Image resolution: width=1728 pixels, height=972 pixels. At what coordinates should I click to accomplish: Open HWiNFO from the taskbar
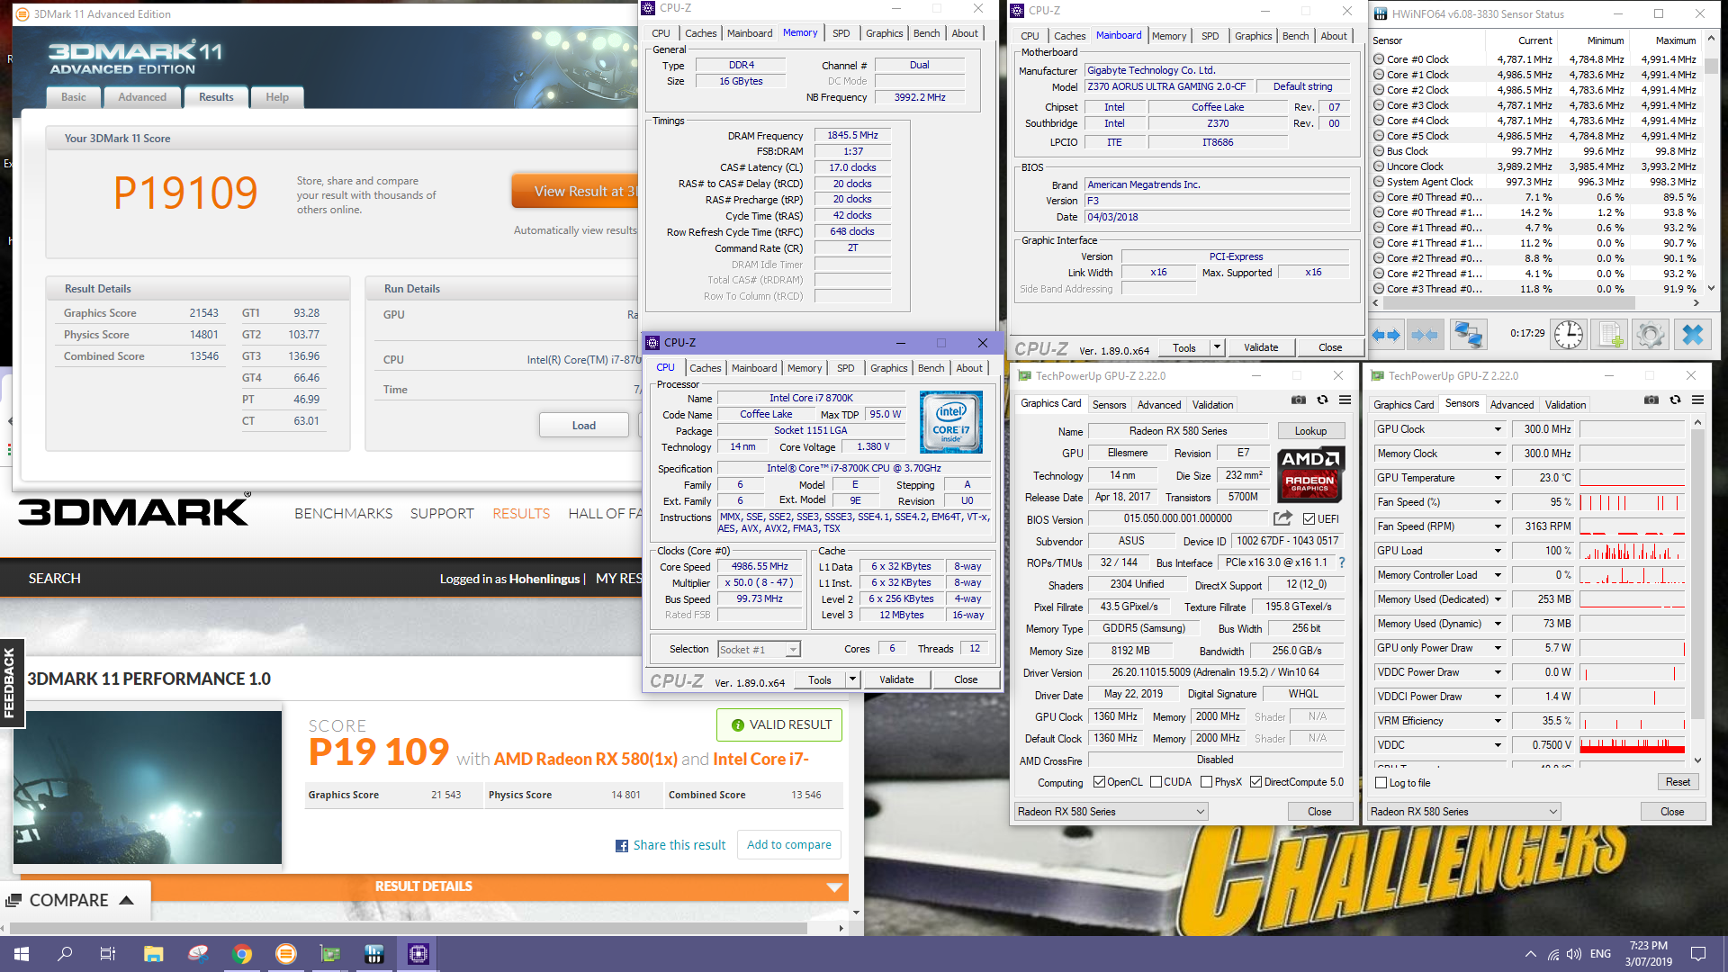click(x=374, y=954)
